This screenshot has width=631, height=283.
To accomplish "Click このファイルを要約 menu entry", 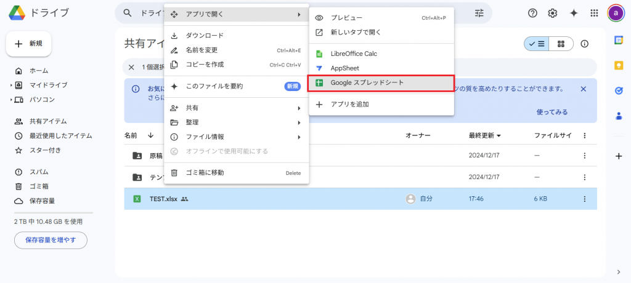I will (236, 86).
